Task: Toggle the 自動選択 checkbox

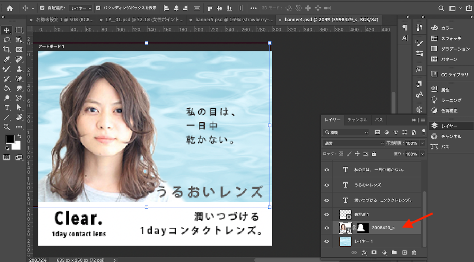Action: (42, 8)
